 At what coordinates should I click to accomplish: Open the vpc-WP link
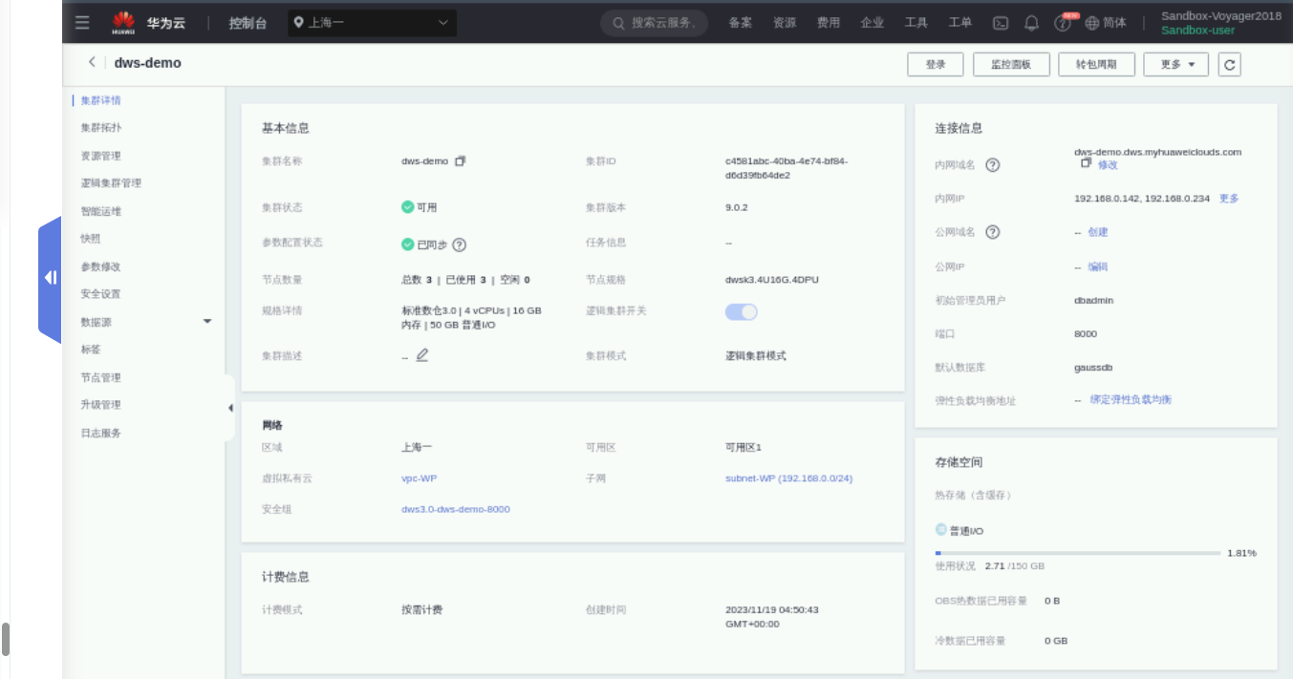click(419, 478)
